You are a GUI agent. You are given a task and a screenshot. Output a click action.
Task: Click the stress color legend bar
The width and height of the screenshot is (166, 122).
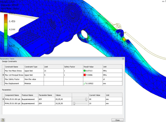(6, 34)
